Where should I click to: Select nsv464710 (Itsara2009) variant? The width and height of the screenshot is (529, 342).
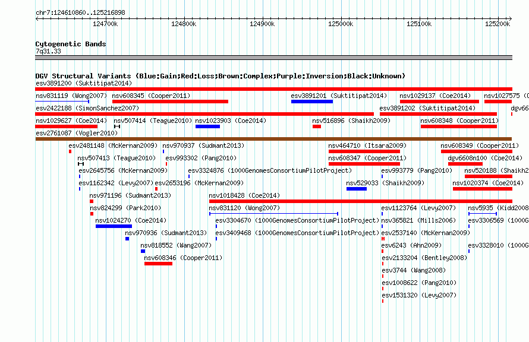pyautogui.click(x=367, y=145)
